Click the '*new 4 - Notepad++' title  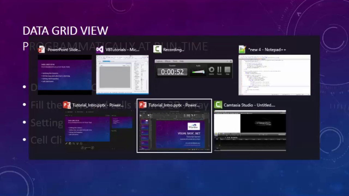tap(267, 50)
